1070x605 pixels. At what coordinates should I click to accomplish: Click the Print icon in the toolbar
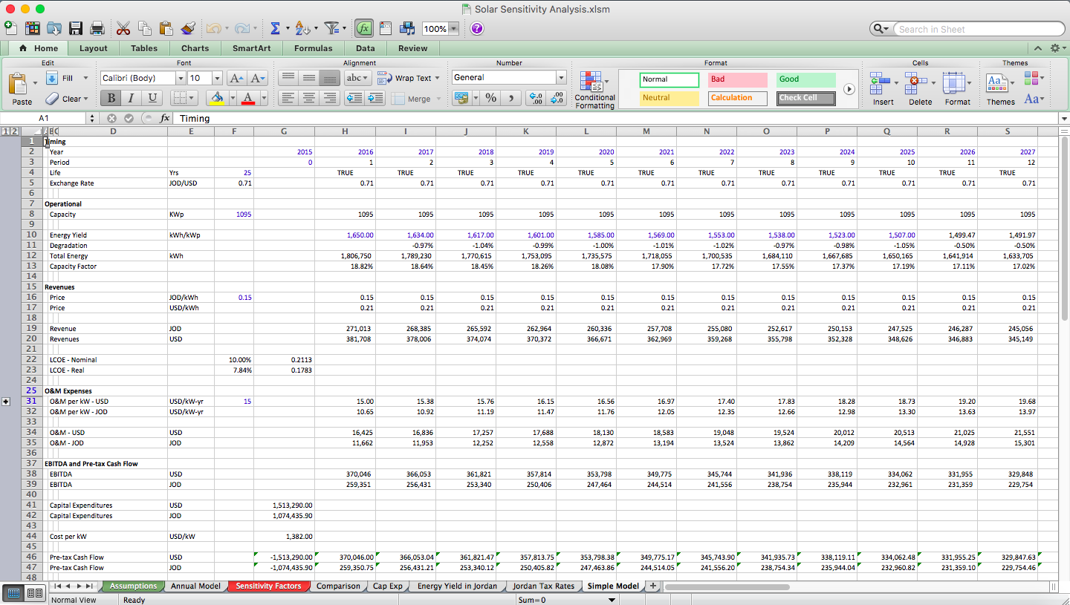[97, 28]
